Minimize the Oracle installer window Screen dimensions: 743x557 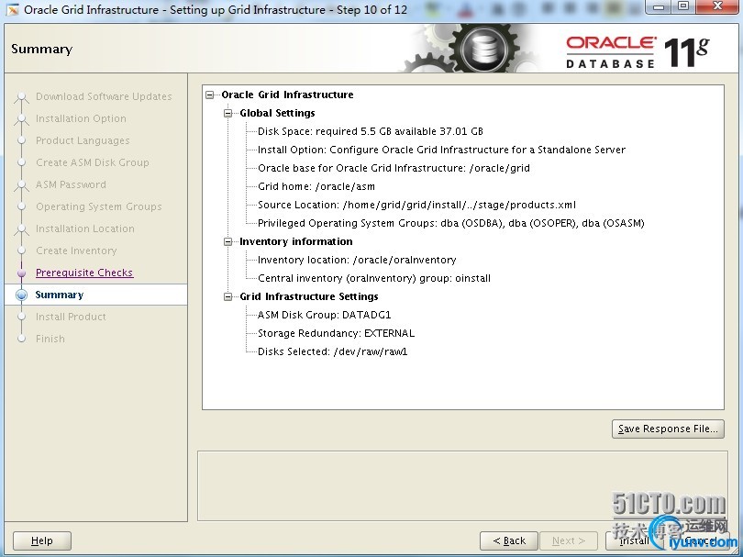click(658, 6)
